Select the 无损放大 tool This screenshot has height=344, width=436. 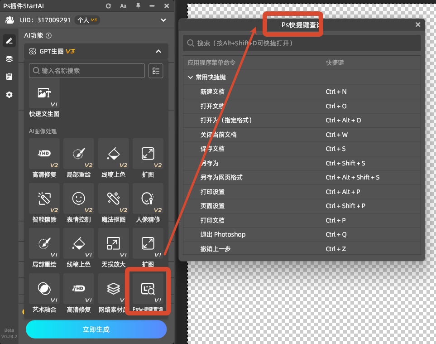tap(114, 248)
